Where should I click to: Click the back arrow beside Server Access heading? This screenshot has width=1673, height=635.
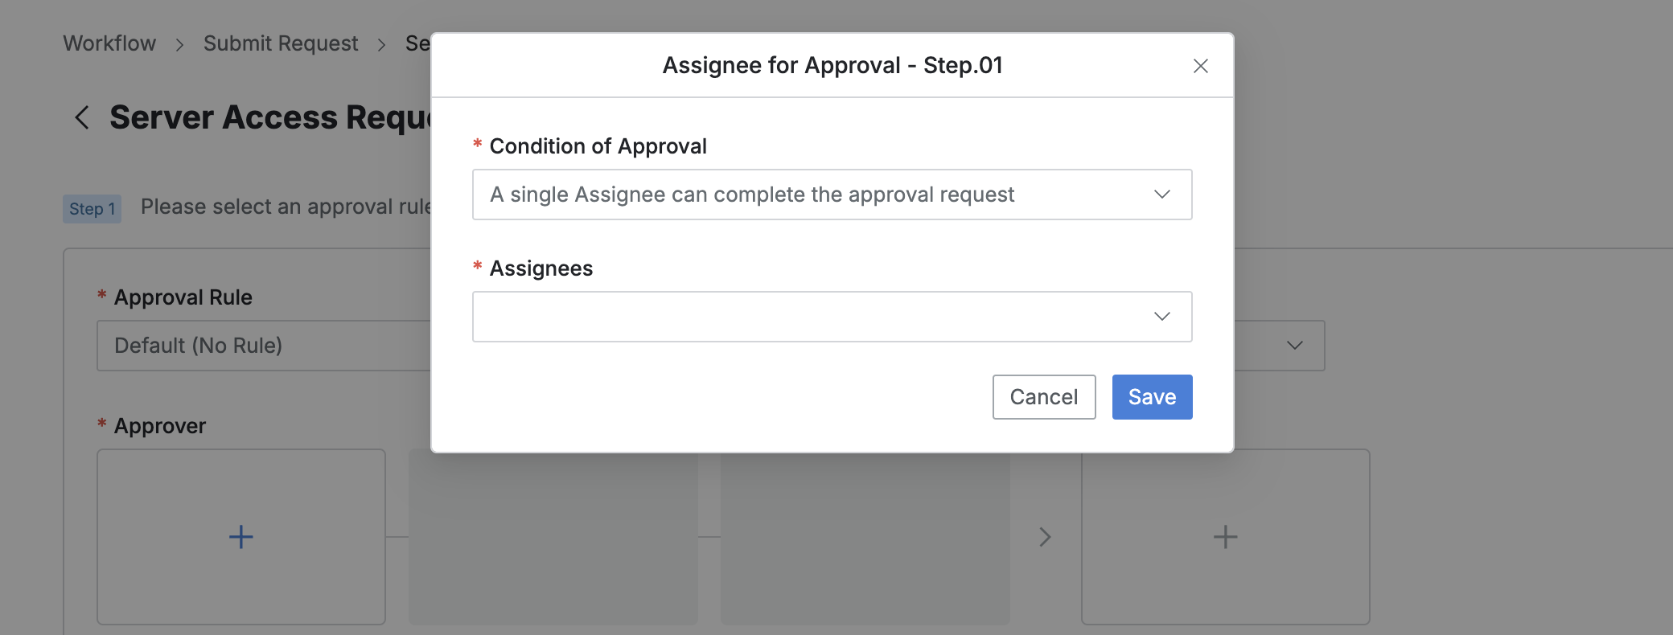pyautogui.click(x=82, y=117)
